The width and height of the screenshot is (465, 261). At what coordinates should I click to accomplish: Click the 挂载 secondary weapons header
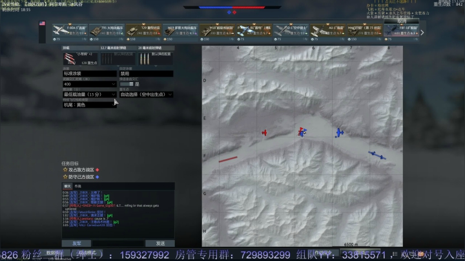80,48
